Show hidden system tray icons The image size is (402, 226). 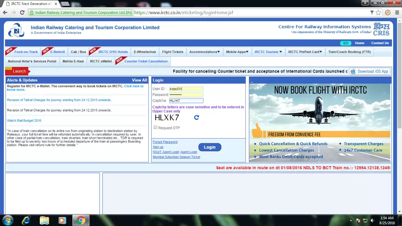351,221
